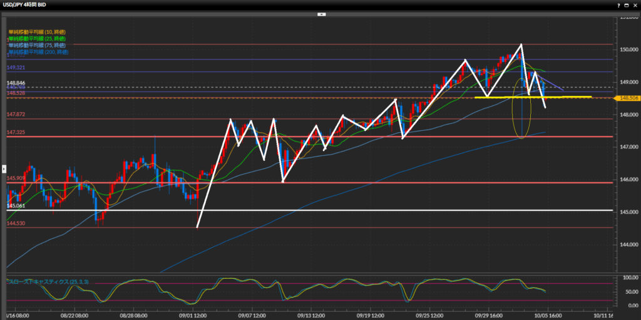
Task: Expand the top toolbar dropdown handle
Action: pyautogui.click(x=320, y=13)
